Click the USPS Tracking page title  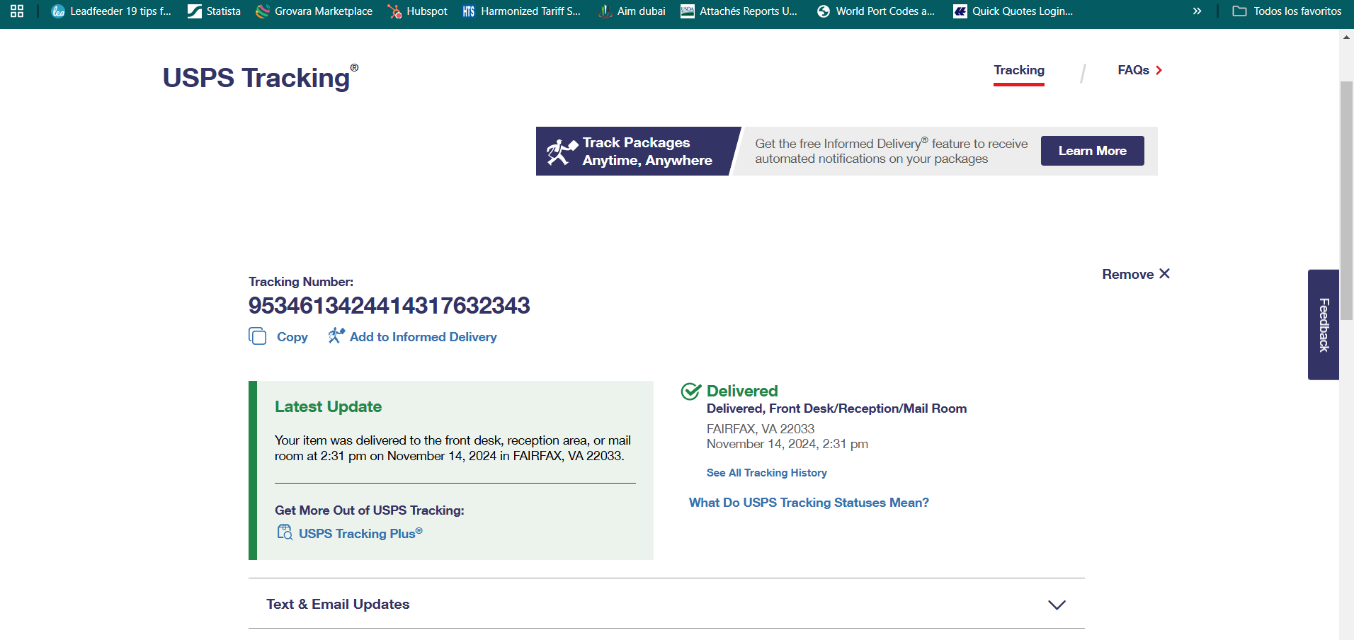pos(260,77)
